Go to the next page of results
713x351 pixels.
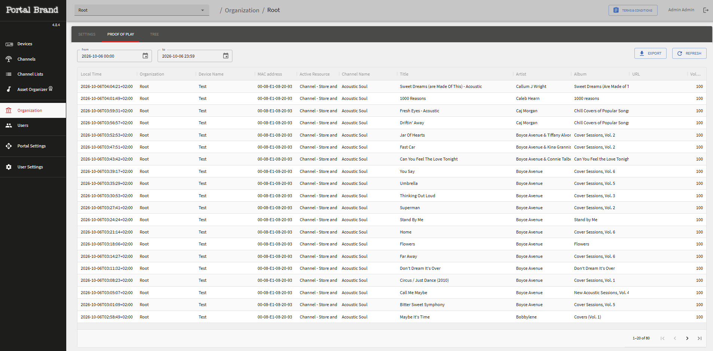[x=687, y=338]
